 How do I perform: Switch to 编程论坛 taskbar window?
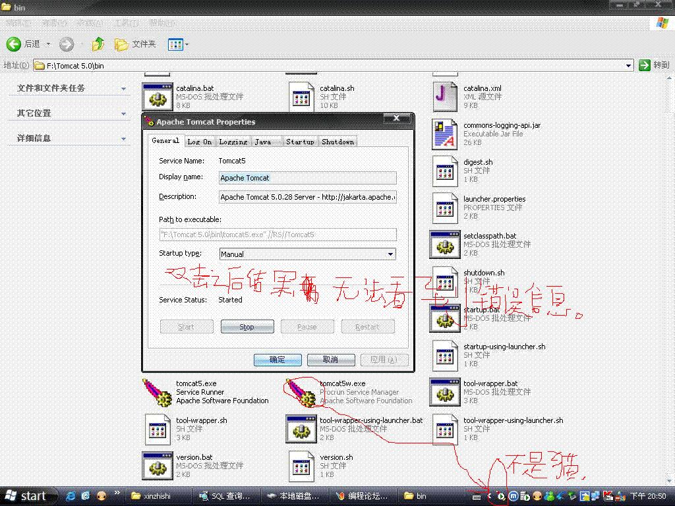(x=362, y=496)
